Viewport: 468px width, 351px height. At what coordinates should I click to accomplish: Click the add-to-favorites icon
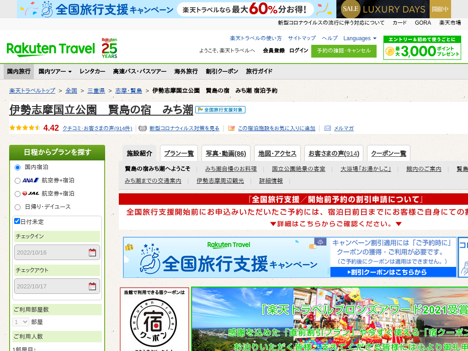pos(231,128)
